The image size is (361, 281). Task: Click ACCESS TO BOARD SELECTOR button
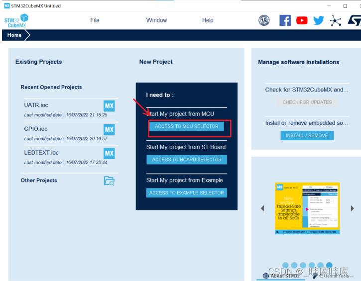[x=187, y=160]
